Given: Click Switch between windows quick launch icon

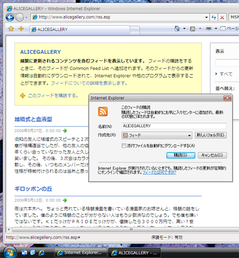Looking at the screenshot, I should (x=33, y=253).
